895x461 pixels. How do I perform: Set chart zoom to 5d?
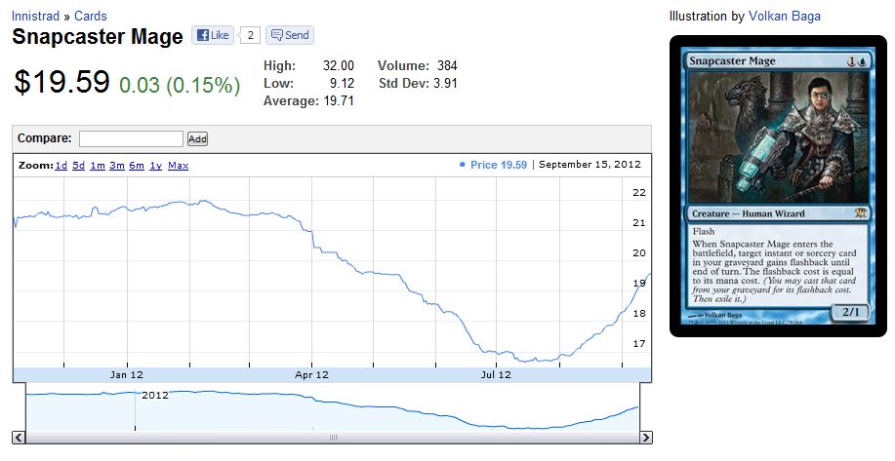(x=78, y=166)
